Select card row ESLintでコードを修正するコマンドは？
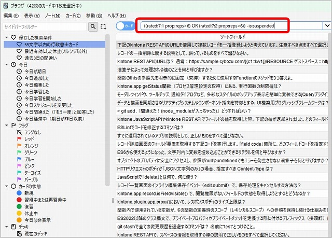Viewport: 332px width, 238px height. [223, 128]
